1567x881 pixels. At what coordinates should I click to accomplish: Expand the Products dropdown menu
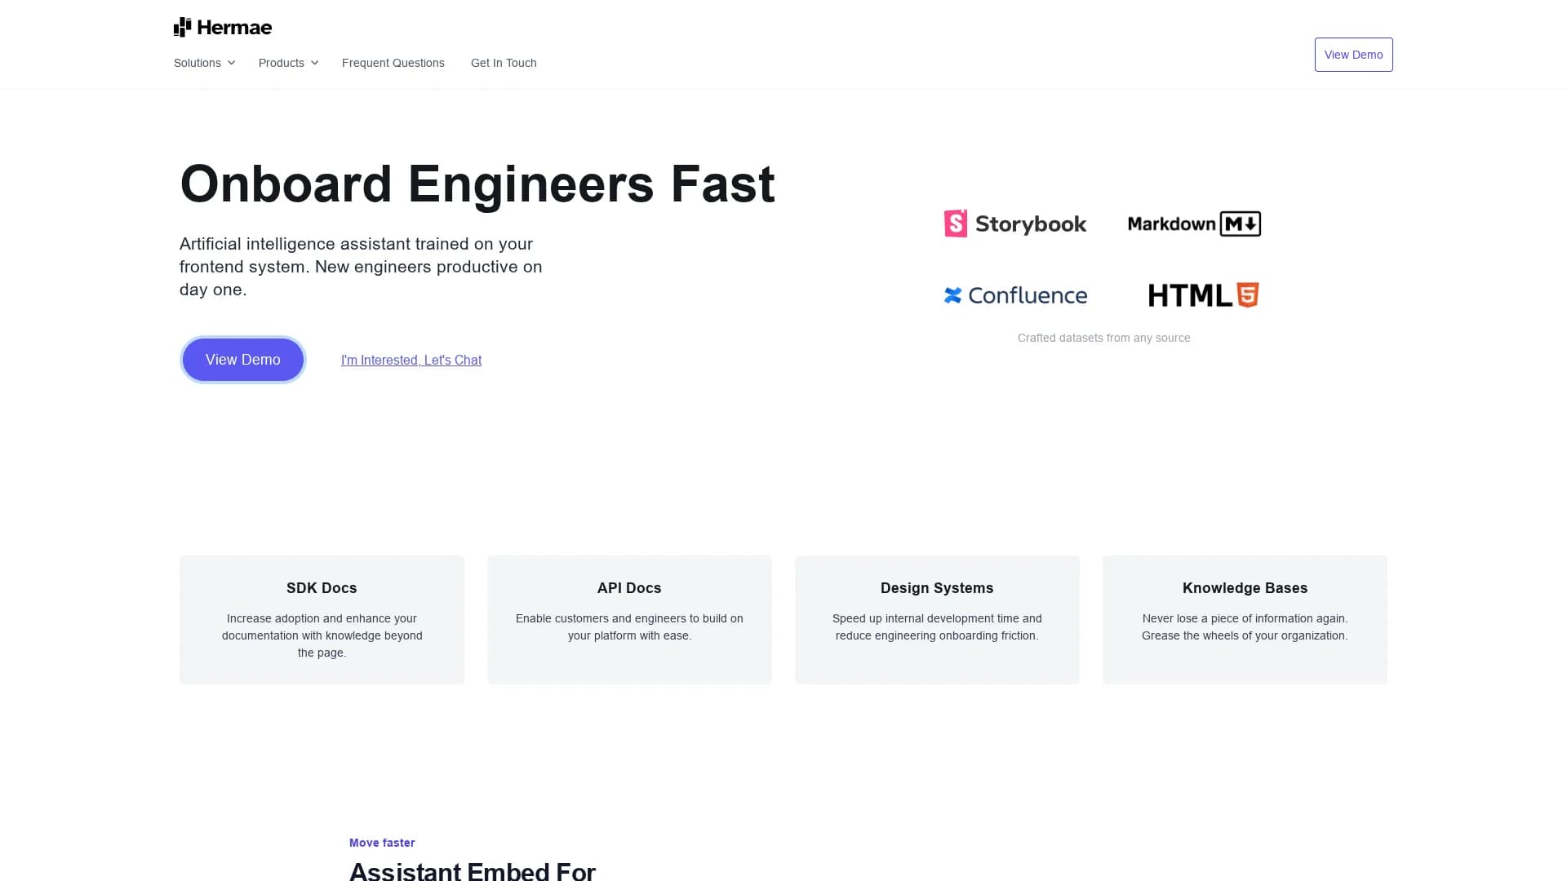pyautogui.click(x=288, y=63)
